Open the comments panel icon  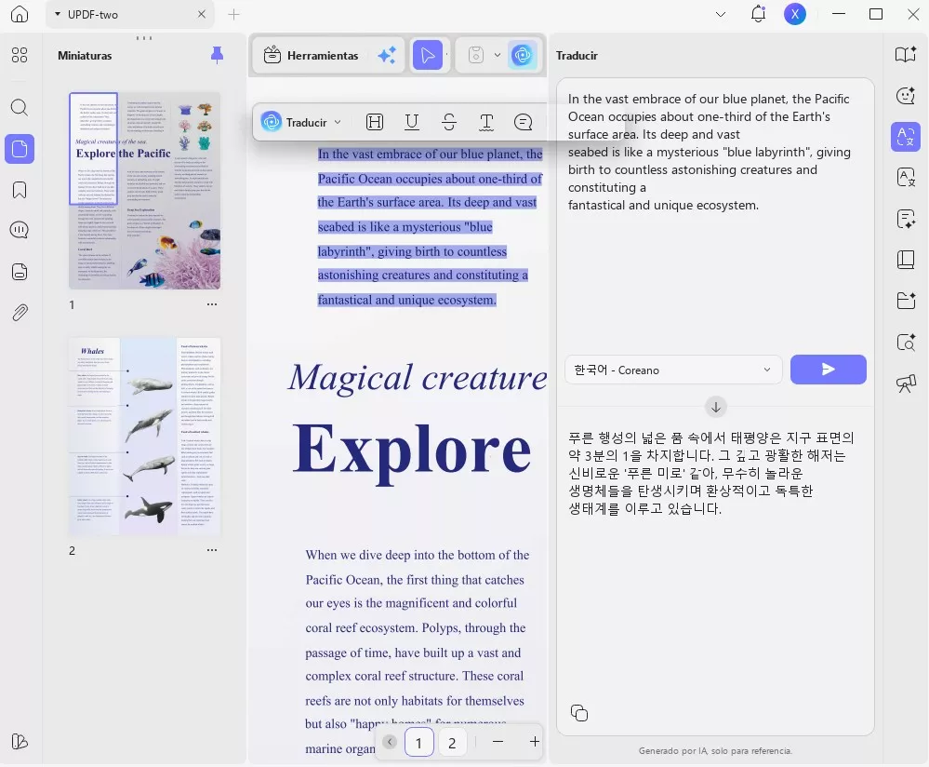coord(20,230)
